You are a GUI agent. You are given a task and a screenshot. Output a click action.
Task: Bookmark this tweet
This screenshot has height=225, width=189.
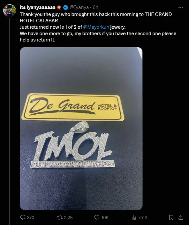point(171,218)
